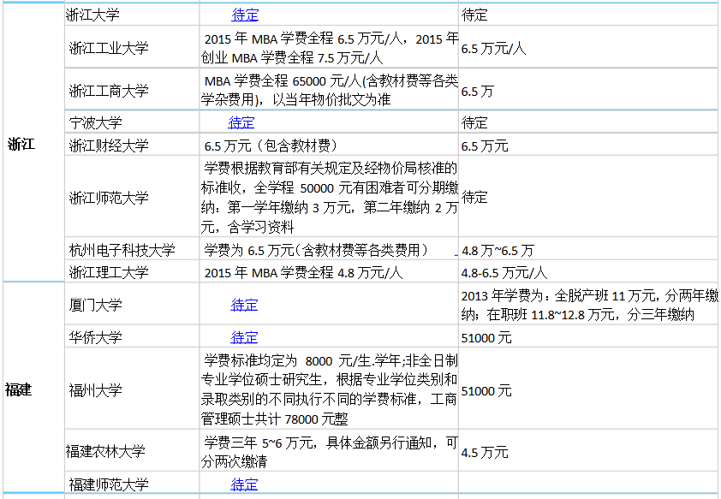Click 6.5万元 value for 浙江财经大学

[x=485, y=146]
